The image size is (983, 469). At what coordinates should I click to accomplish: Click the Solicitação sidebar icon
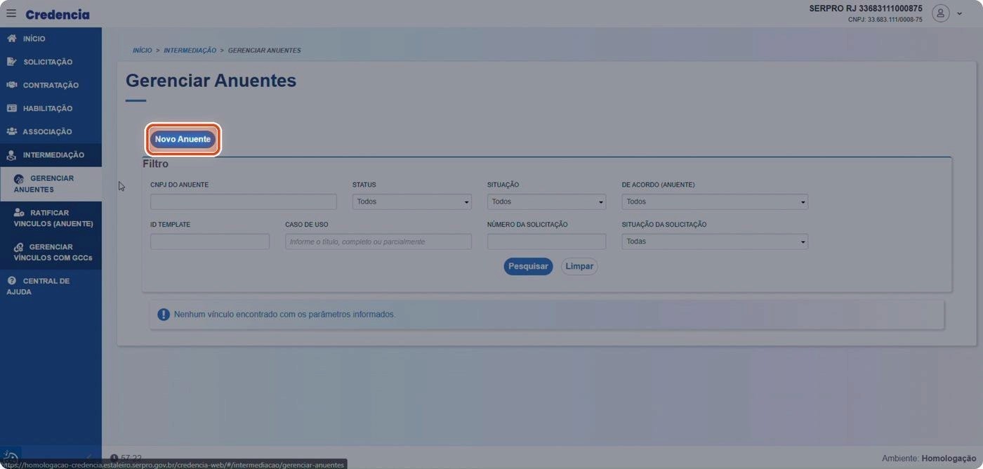click(11, 62)
